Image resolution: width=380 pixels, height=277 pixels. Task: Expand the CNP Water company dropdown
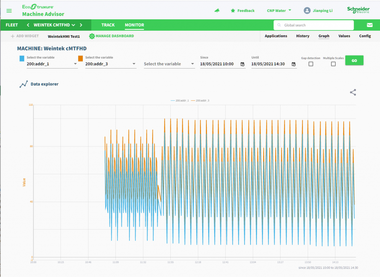point(279,10)
